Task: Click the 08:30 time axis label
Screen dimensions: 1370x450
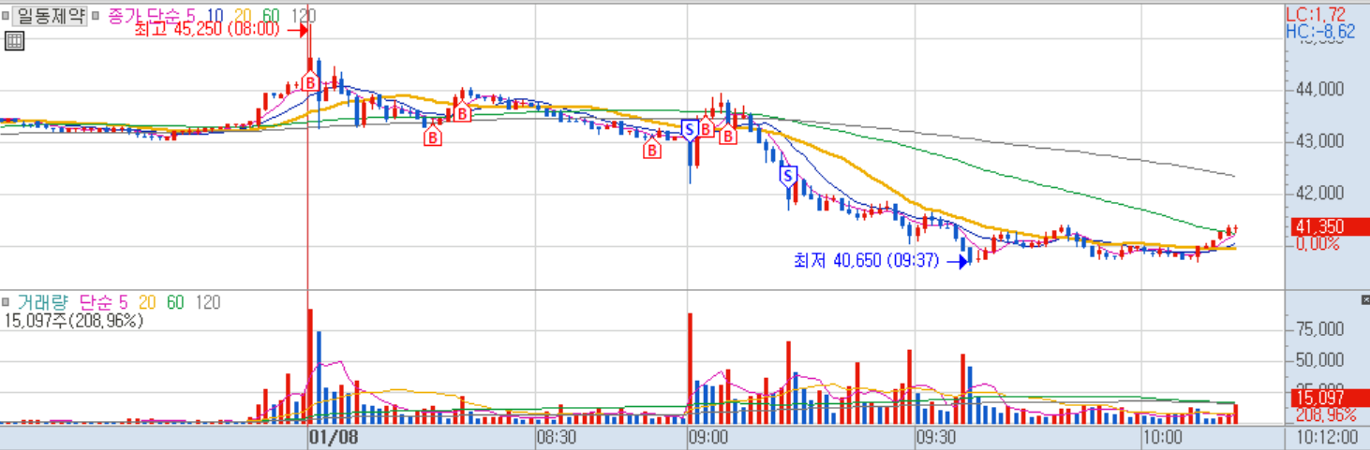Action: click(556, 437)
